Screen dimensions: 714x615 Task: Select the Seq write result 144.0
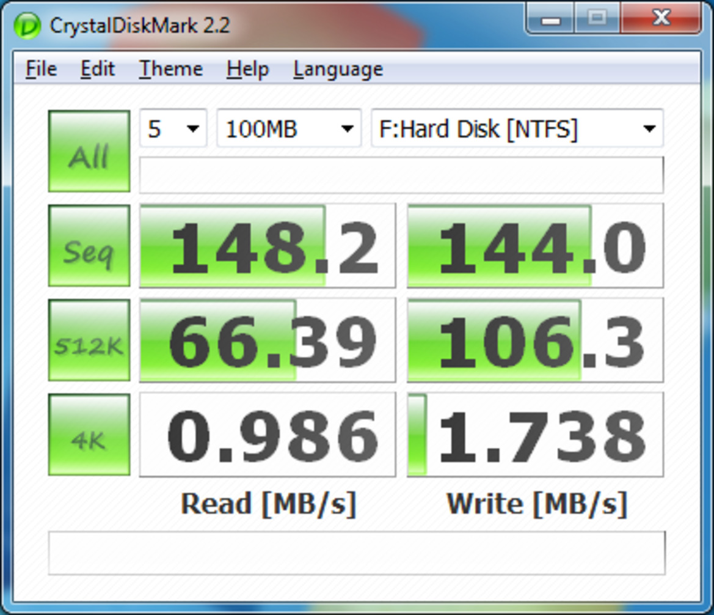point(535,246)
